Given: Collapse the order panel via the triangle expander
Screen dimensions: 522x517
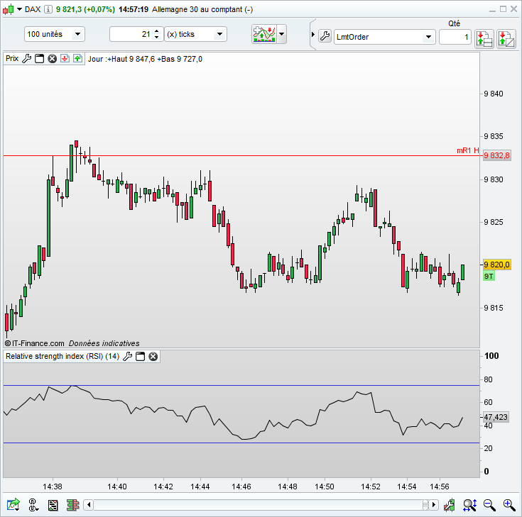Looking at the screenshot, I should tap(313, 35).
